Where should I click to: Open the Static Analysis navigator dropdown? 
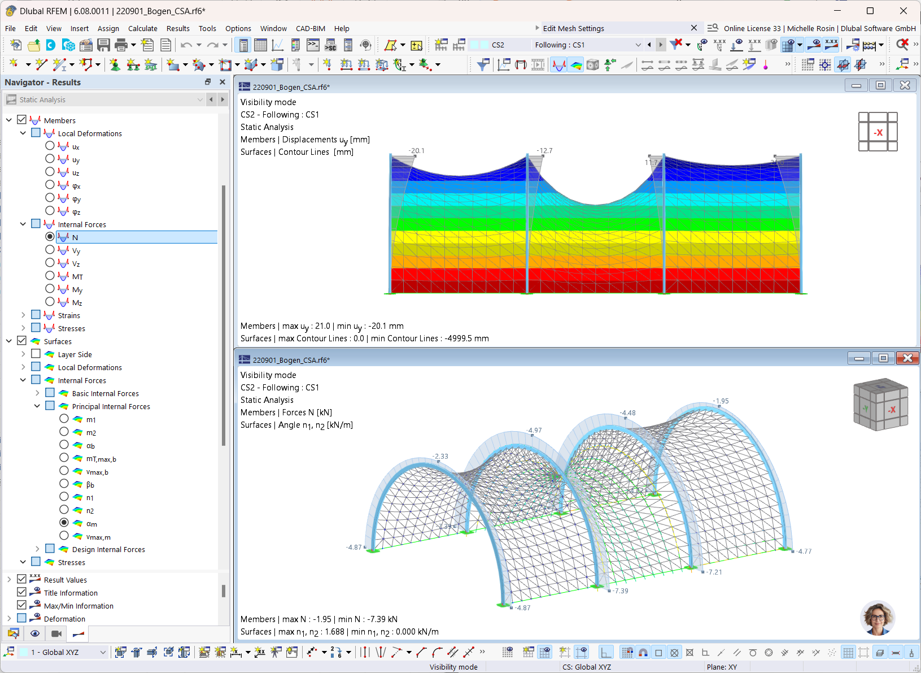200,99
